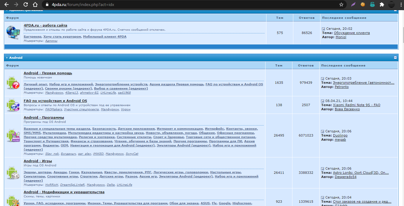Go to last post icon for Astro Lords

coord(323,168)
